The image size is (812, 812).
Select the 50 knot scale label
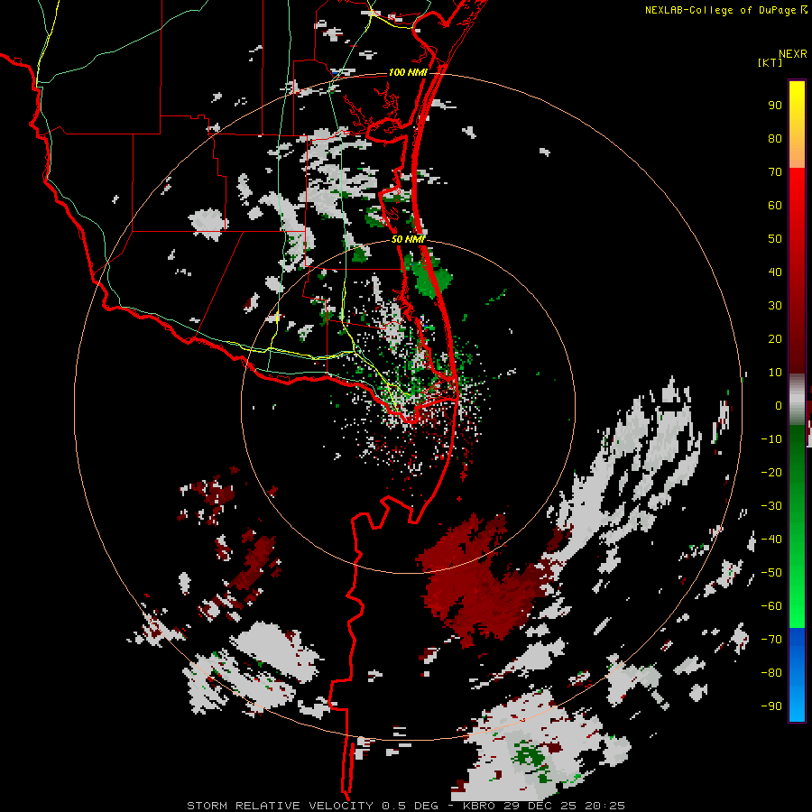775,239
